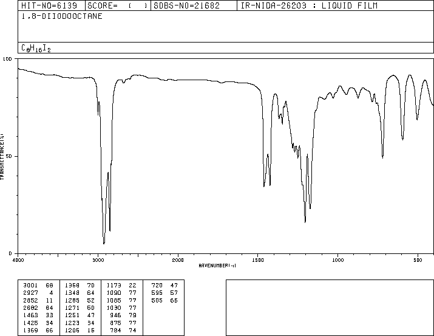434x336 pixels.
Task: Select the SDBS-NO=21682 header text
Action: [186, 6]
